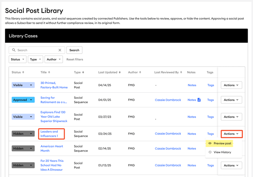253x177 pixels.
Task: Open notes document icon for Saving for Retirement
Action: 199,100
